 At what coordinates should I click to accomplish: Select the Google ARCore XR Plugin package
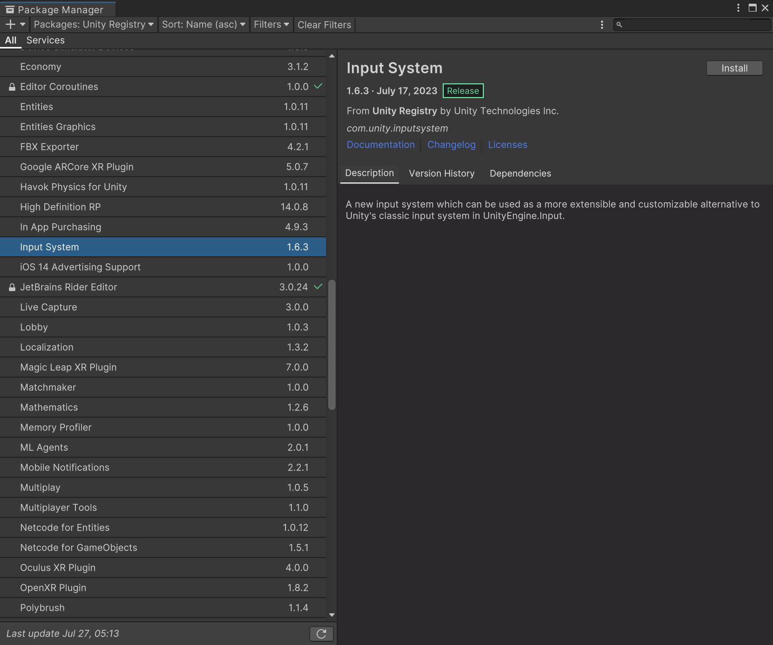click(163, 167)
